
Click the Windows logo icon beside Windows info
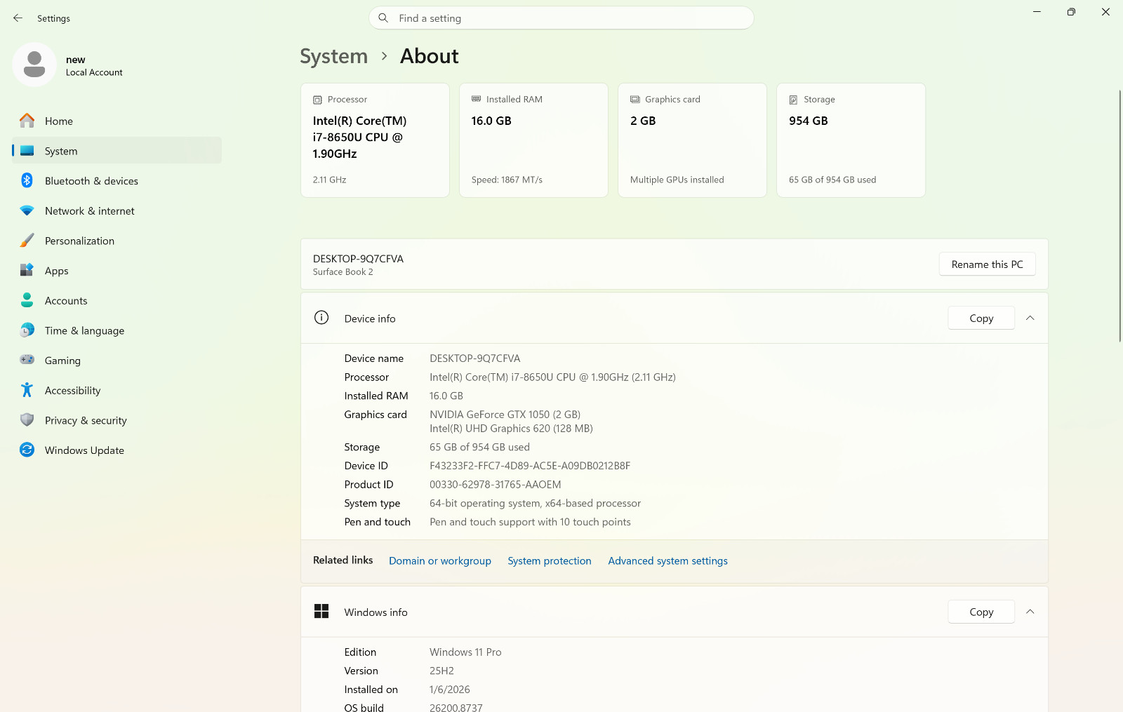coord(321,612)
